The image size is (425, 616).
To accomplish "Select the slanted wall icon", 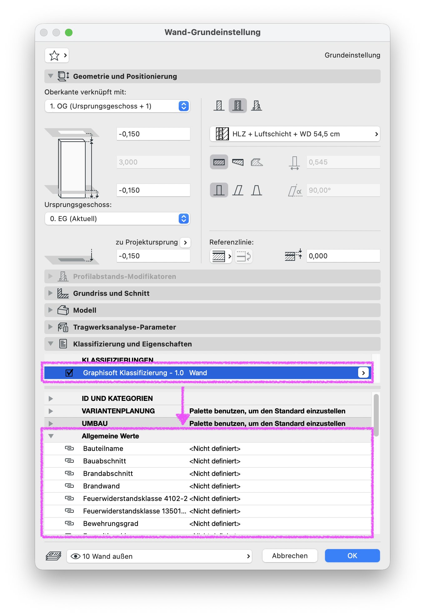I will click(238, 190).
